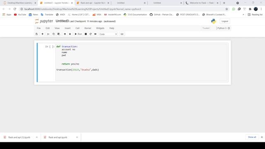Open the extensions puzzle icon

coord(250,9)
